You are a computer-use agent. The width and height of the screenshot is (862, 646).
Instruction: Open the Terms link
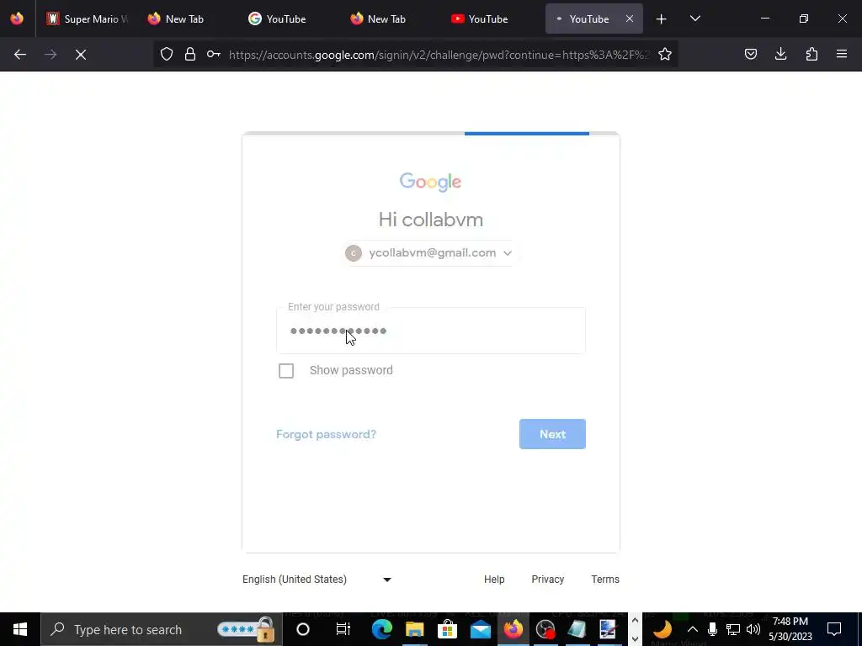coord(605,580)
